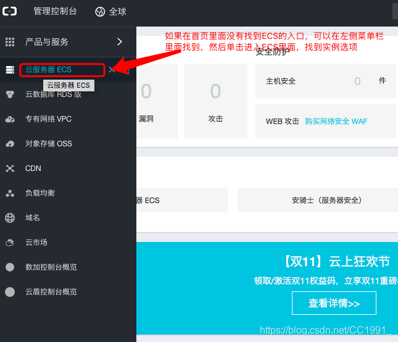Screen dimensions: 398x342
Task: Open 专有网络 VPC in the sidebar
Action: tap(48, 119)
